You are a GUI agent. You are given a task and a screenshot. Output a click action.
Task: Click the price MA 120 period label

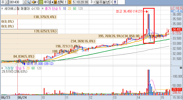point(81,8)
